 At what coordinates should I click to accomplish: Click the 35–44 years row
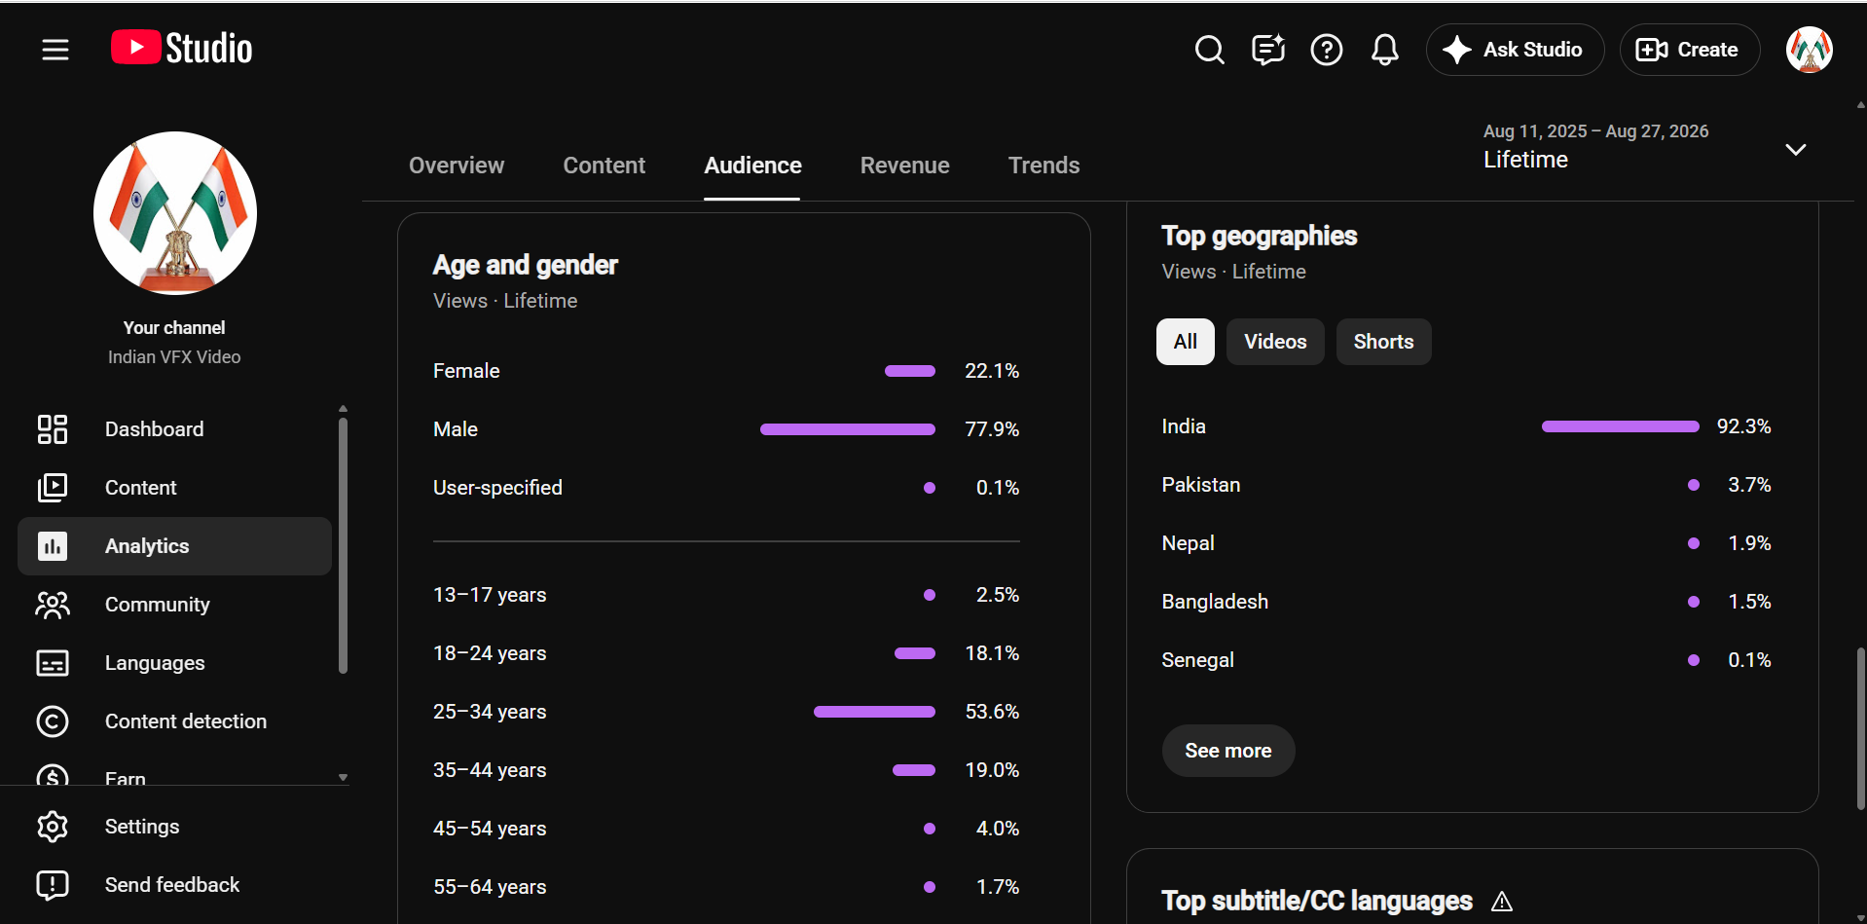click(726, 770)
